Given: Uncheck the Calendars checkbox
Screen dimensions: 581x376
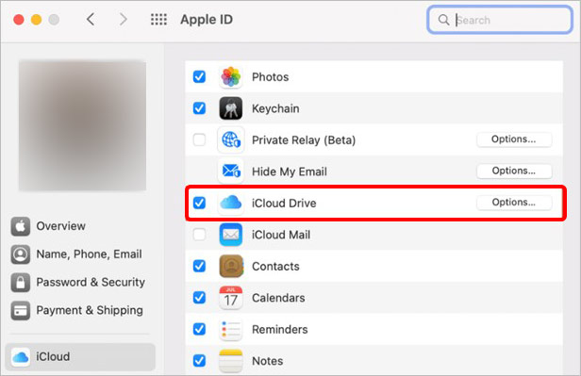Looking at the screenshot, I should point(199,298).
